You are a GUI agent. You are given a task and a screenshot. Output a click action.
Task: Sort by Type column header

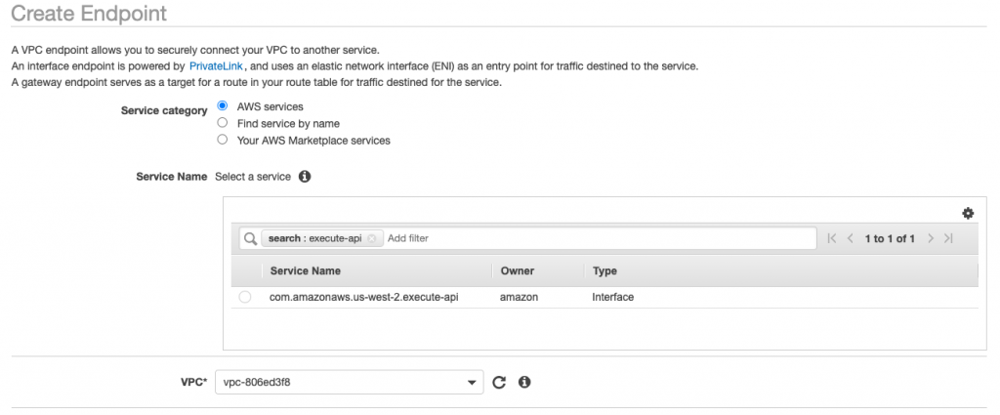point(604,270)
